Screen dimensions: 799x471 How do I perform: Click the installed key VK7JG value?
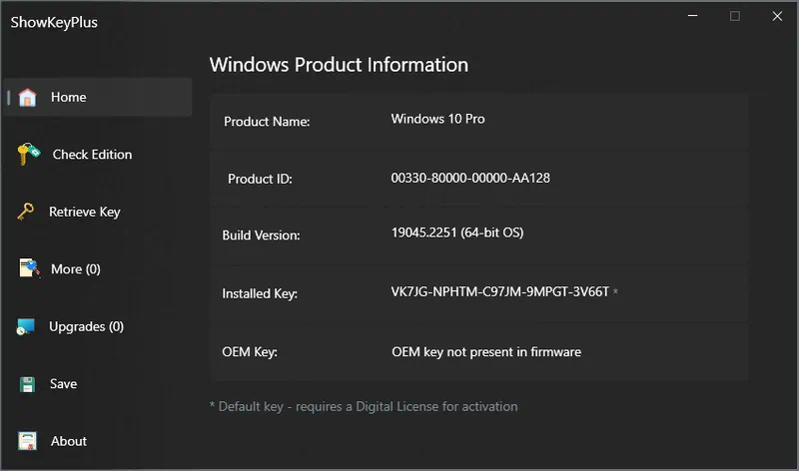[500, 291]
